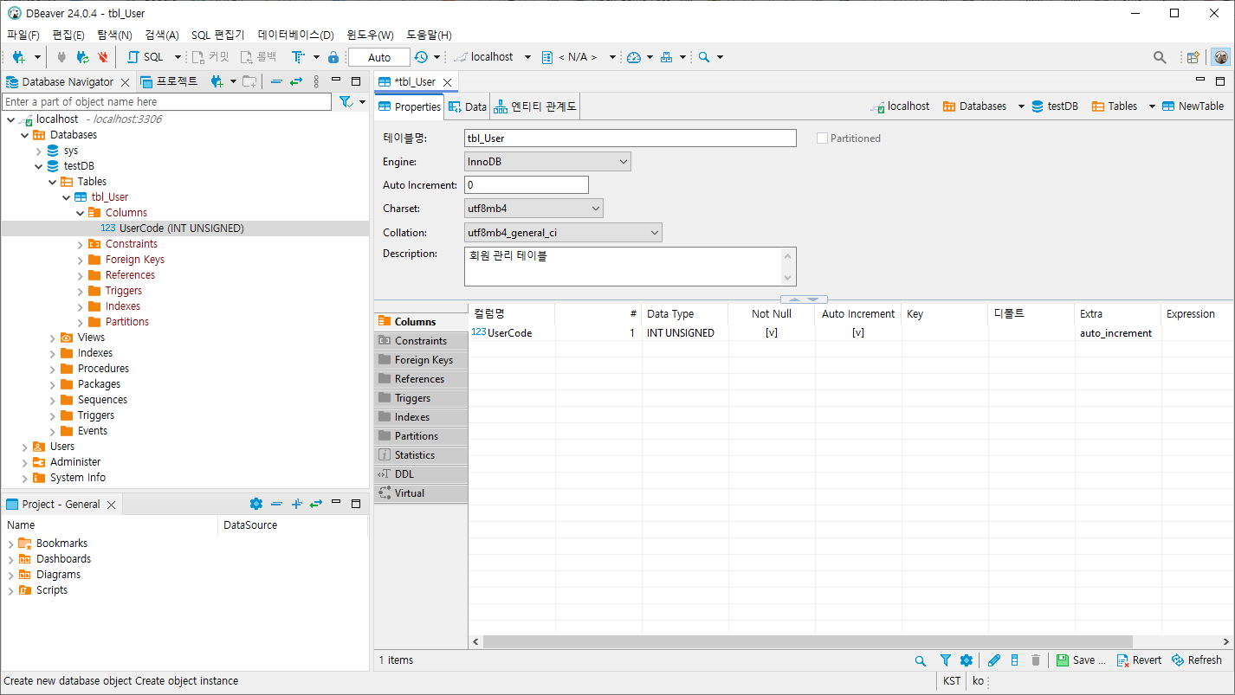
Task: Toggle Not Null cell for UserCode
Action: coord(772,332)
